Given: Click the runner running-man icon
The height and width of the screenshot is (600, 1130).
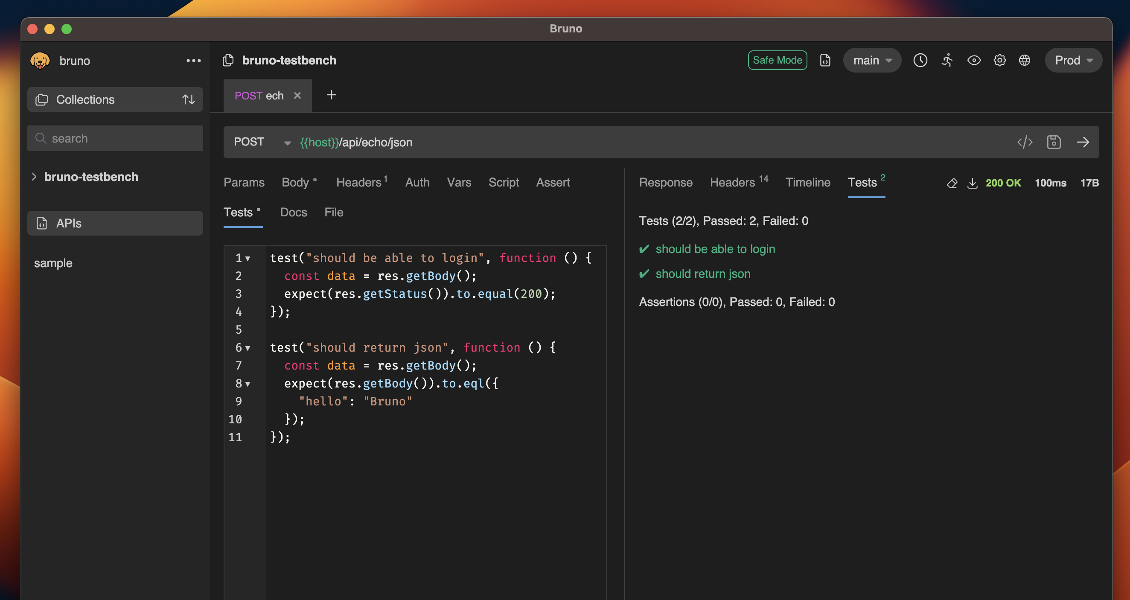Looking at the screenshot, I should 947,60.
